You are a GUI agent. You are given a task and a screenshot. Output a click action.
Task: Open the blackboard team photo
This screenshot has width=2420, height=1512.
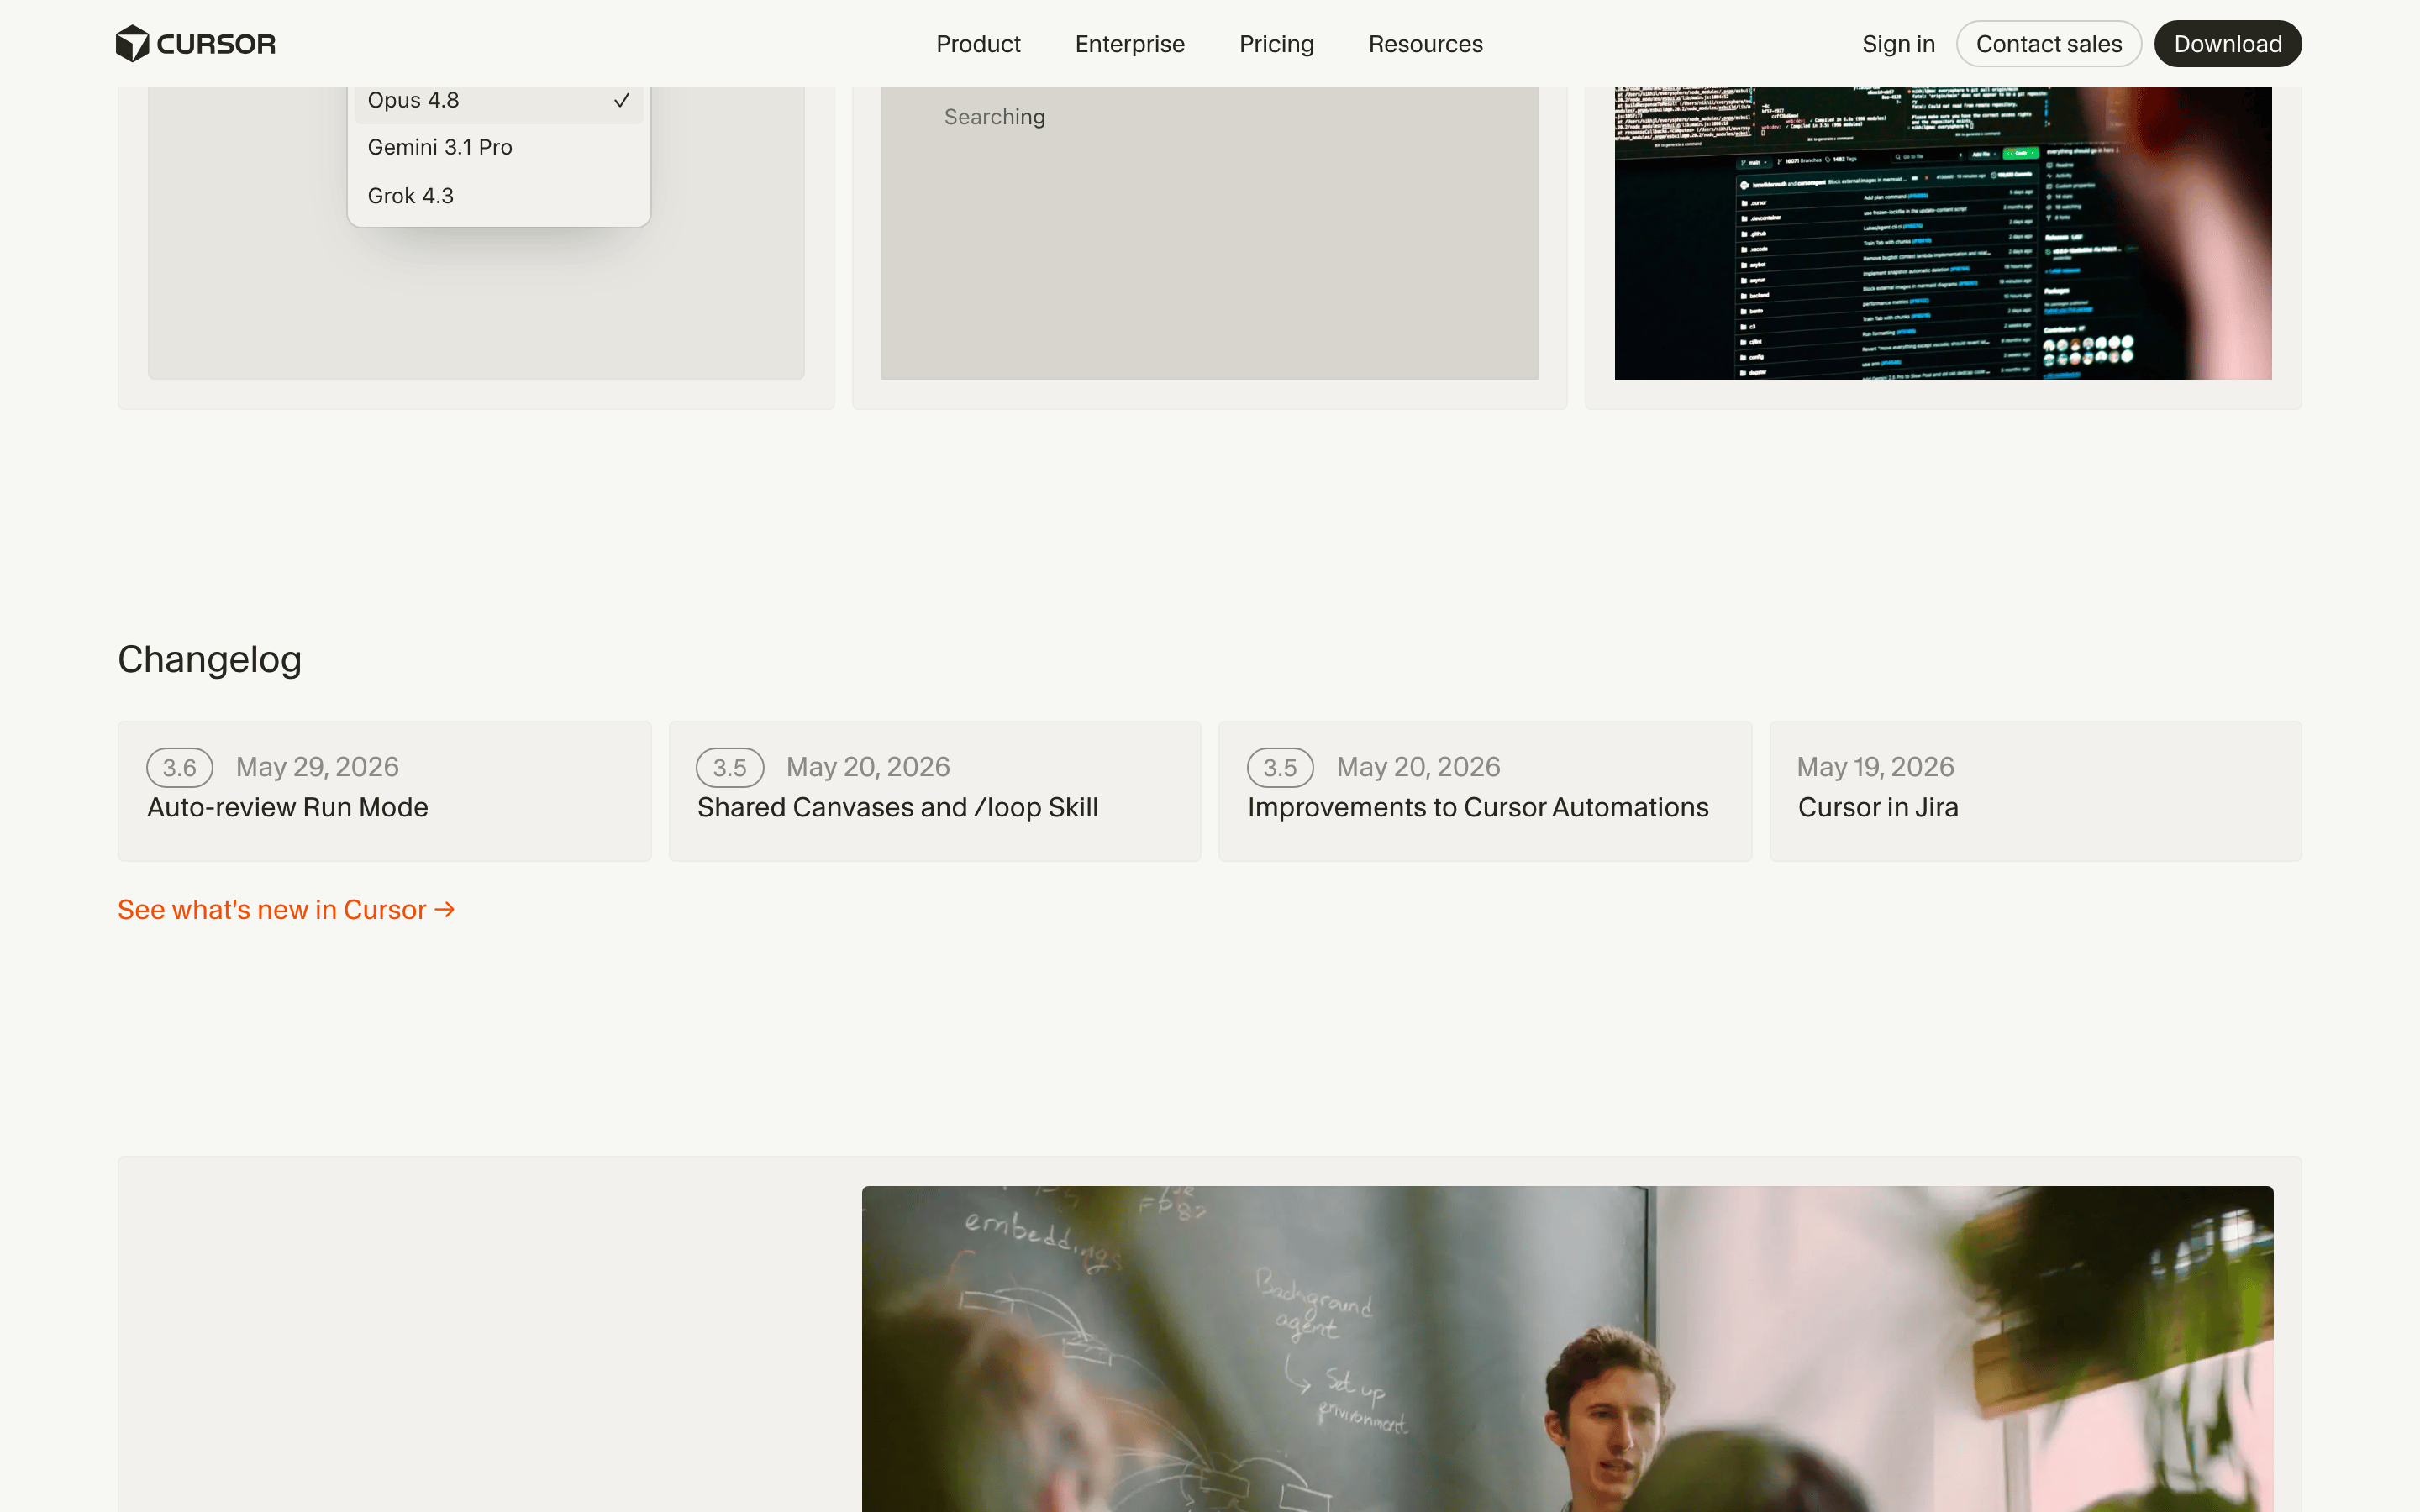[x=1567, y=1349]
